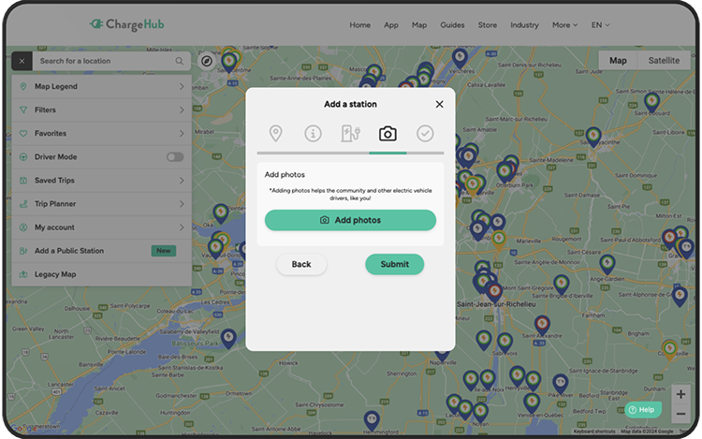Toggle the Driver Mode switch
The image size is (702, 439).
(175, 156)
